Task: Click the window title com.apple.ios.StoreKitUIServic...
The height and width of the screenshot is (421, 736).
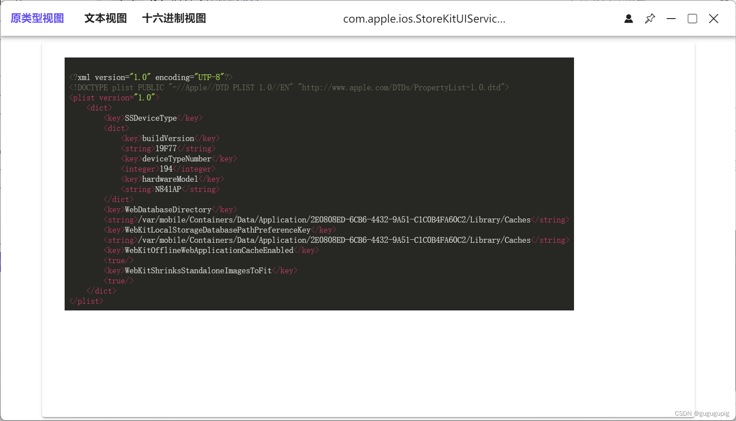Action: coord(424,19)
